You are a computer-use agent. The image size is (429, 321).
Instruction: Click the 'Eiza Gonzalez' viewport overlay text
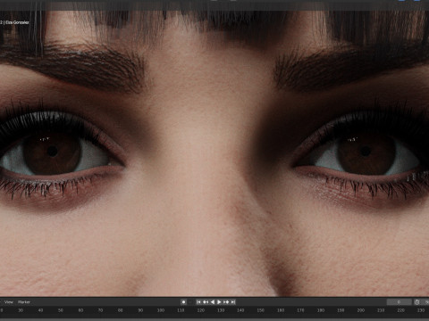(17, 22)
